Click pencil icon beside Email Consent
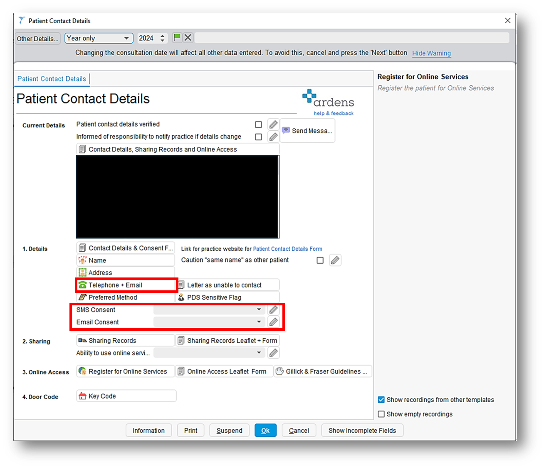Image resolution: width=544 pixels, height=468 pixels. (x=273, y=322)
